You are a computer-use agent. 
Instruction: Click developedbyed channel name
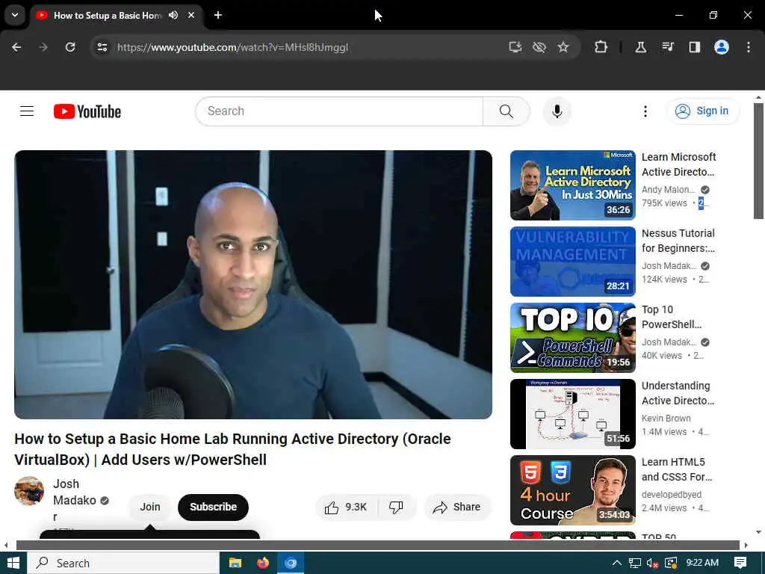click(672, 495)
